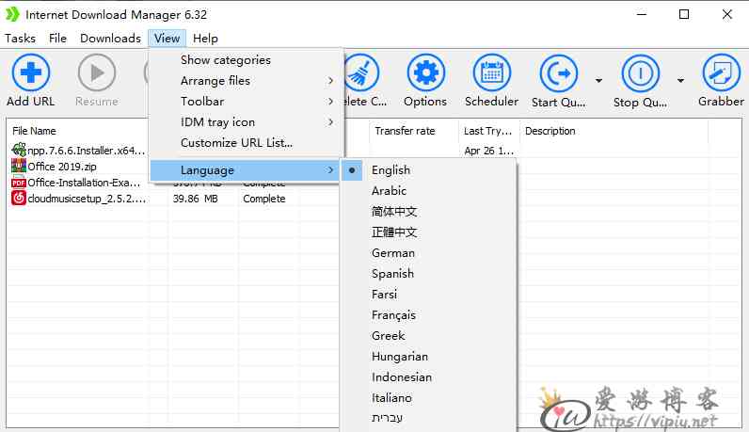Click the cloudmusicsetup file icon

[19, 198]
